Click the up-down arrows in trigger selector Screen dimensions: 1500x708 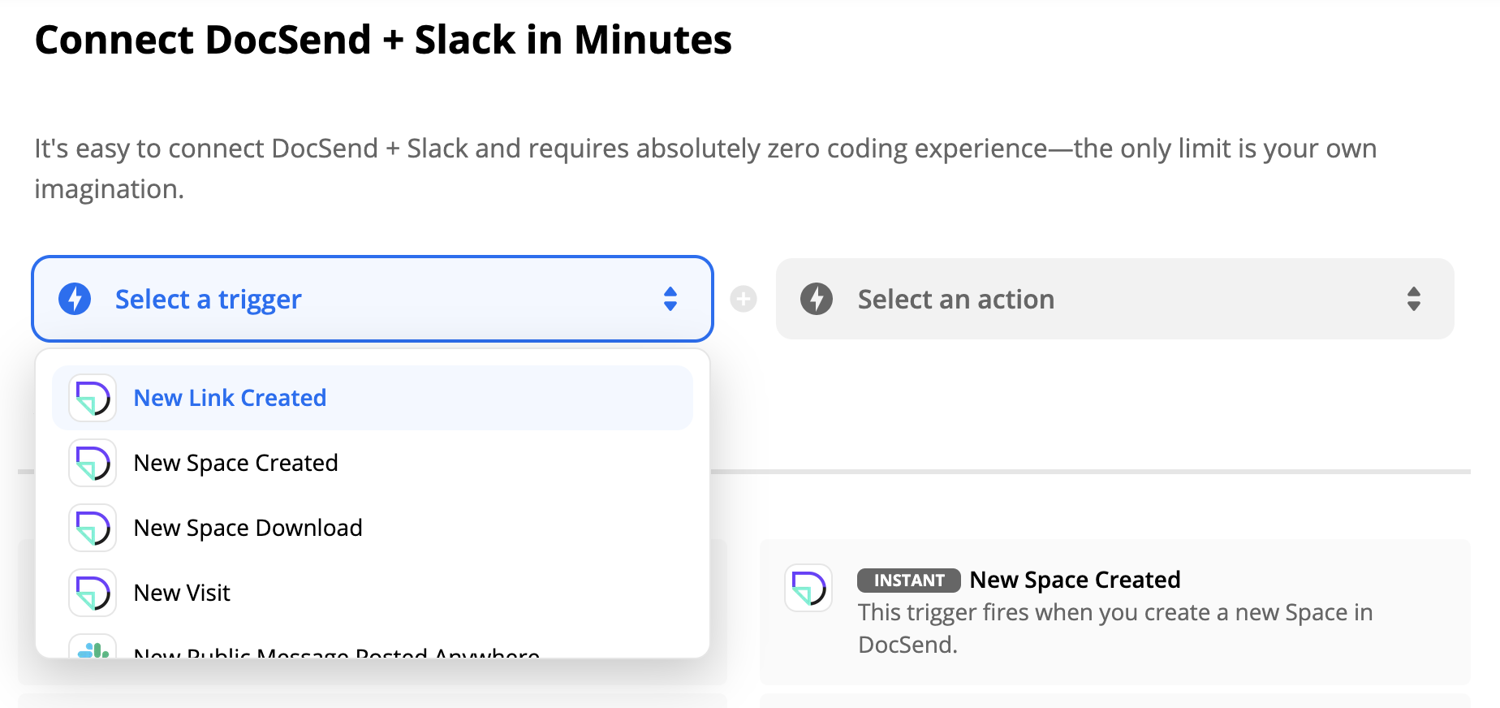tap(670, 299)
